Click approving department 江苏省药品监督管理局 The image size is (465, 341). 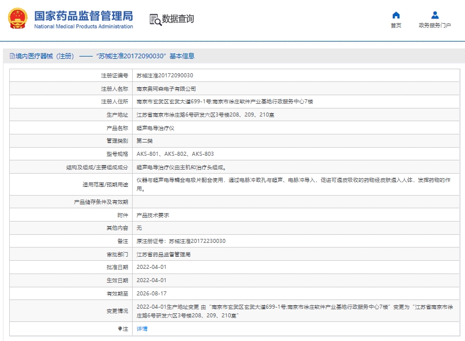pos(163,254)
